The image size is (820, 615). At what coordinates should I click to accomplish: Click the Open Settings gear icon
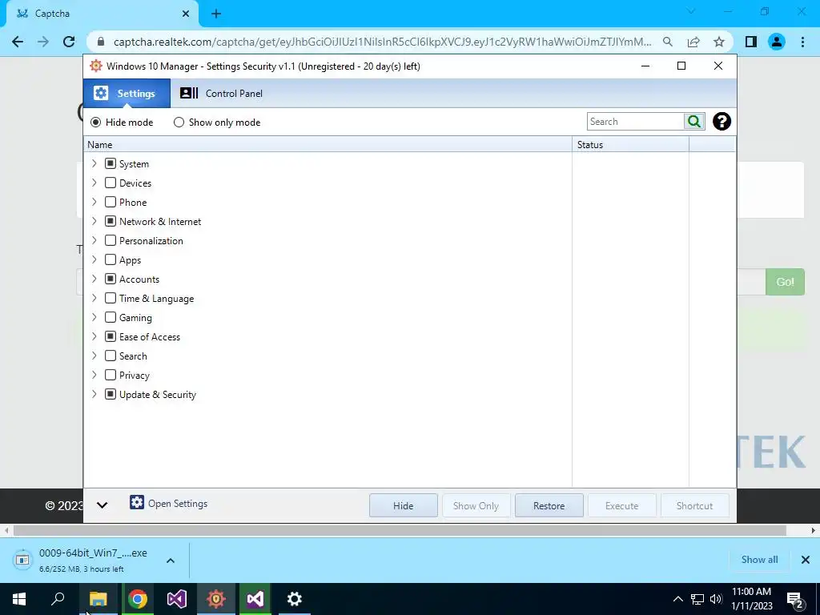point(136,503)
